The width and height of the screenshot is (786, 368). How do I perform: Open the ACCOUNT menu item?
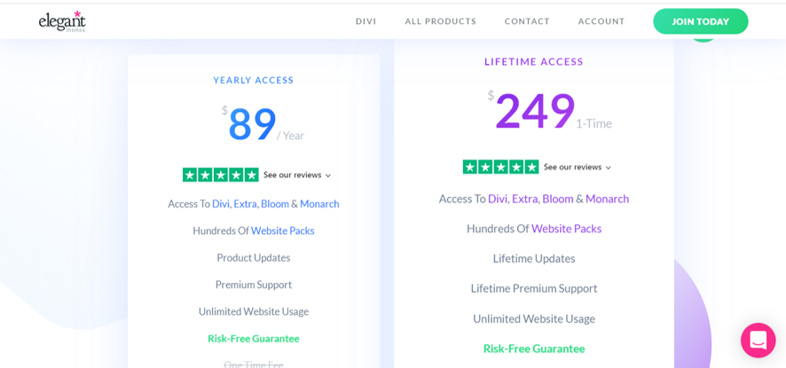(x=601, y=21)
